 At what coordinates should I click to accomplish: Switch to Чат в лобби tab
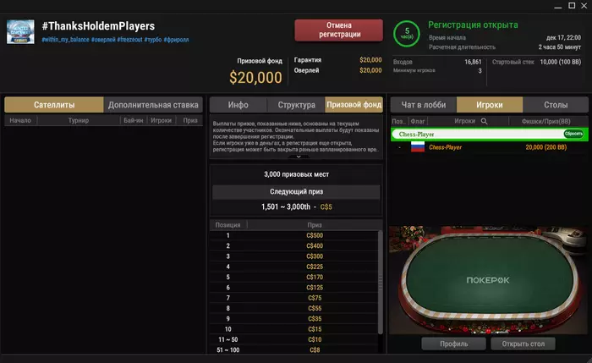click(423, 105)
